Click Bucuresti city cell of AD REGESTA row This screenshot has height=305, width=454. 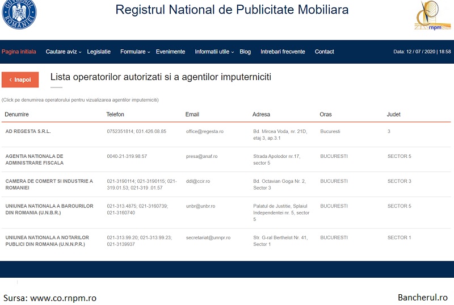coord(330,131)
